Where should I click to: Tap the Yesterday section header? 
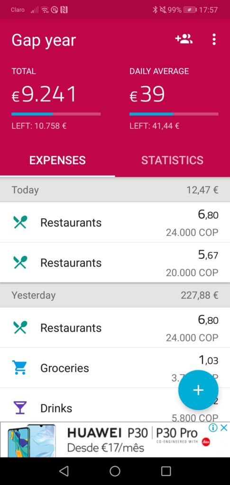pos(115,295)
